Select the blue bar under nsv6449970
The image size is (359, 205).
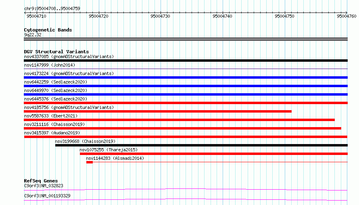186,94
